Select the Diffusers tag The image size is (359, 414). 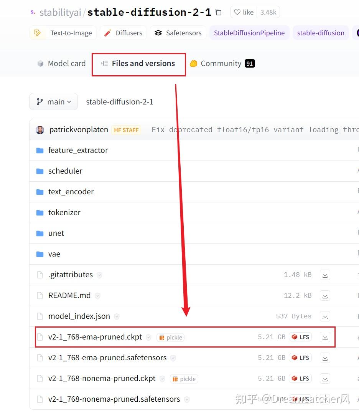123,33
